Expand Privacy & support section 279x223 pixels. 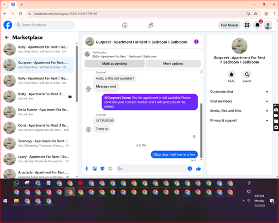coord(239,120)
